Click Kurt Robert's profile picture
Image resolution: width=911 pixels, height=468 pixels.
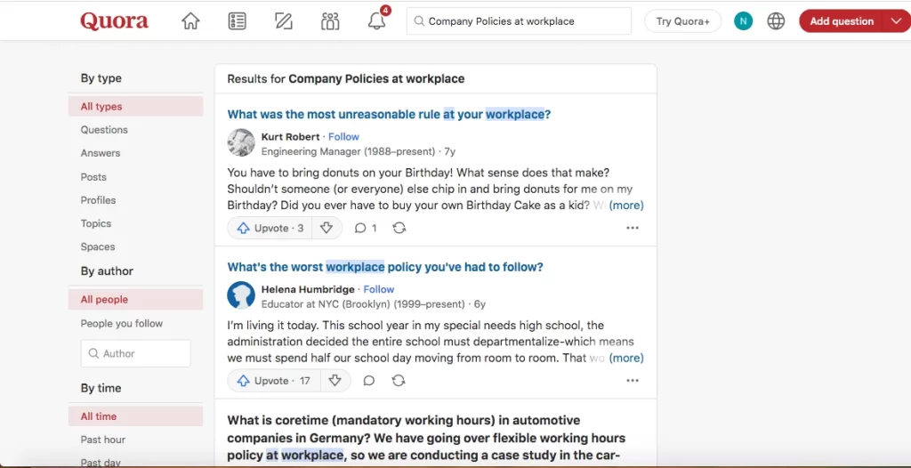point(241,143)
